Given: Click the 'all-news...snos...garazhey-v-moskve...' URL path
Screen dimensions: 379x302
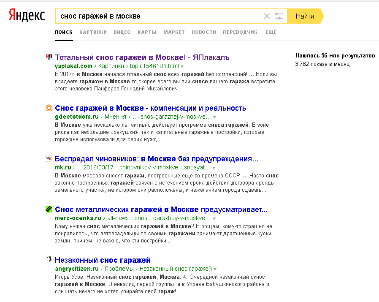Looking at the screenshot, I should point(159,218).
